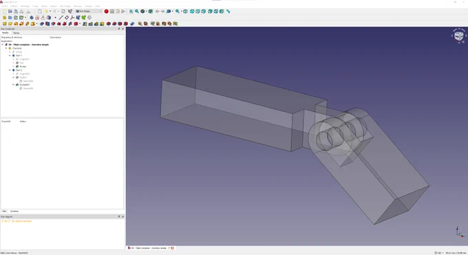Image resolution: width=468 pixels, height=255 pixels.
Task: Select the Vue property tab
Action: click(4, 211)
